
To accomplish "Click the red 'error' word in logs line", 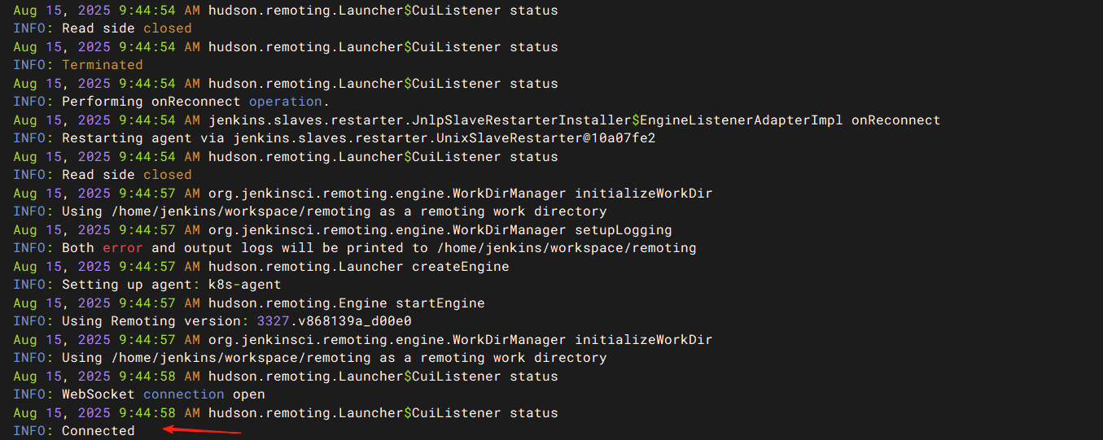I will pos(122,248).
